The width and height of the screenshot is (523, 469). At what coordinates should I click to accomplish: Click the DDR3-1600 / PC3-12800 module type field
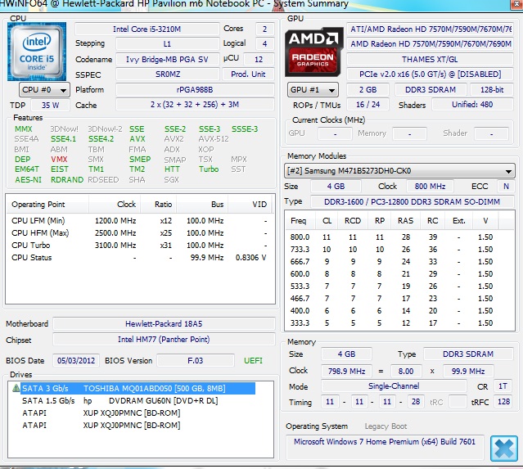pos(412,202)
